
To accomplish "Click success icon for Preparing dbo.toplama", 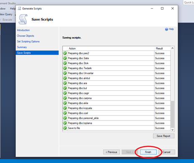I will click(x=65, y=123).
